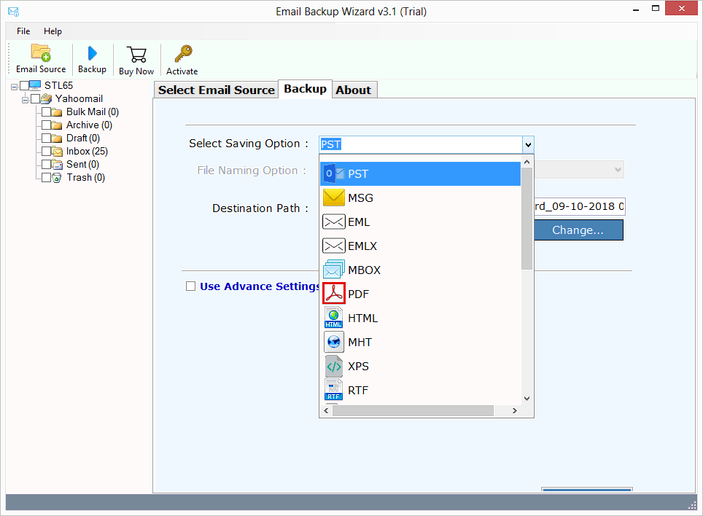The image size is (703, 516).
Task: Click the Inbox folder icon
Action: (x=57, y=152)
